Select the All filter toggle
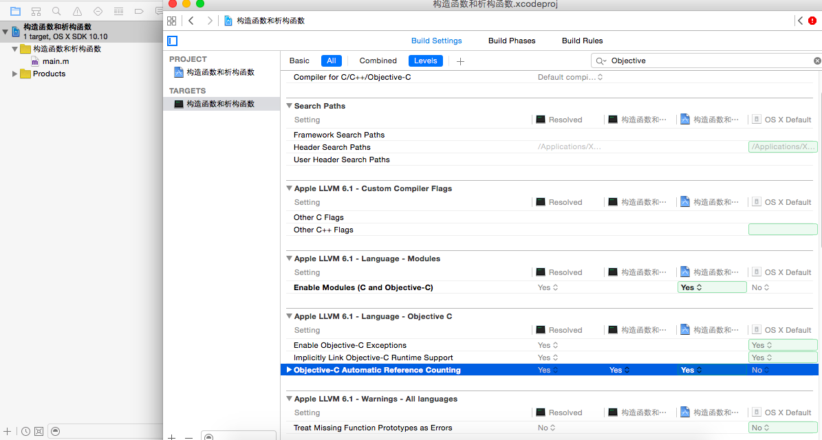This screenshot has height=440, width=822. pos(332,60)
